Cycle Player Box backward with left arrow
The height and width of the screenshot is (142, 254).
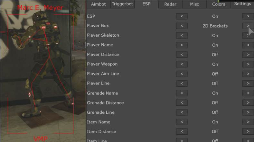point(182,26)
